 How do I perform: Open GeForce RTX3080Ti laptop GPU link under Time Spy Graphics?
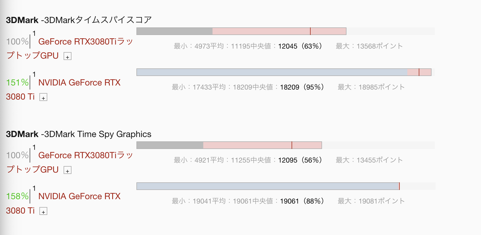69,162
